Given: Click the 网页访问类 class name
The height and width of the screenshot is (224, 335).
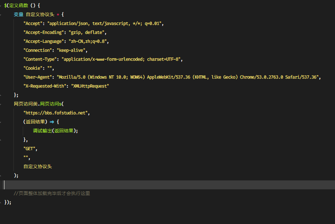Looking at the screenshot, I should (x=26, y=104).
